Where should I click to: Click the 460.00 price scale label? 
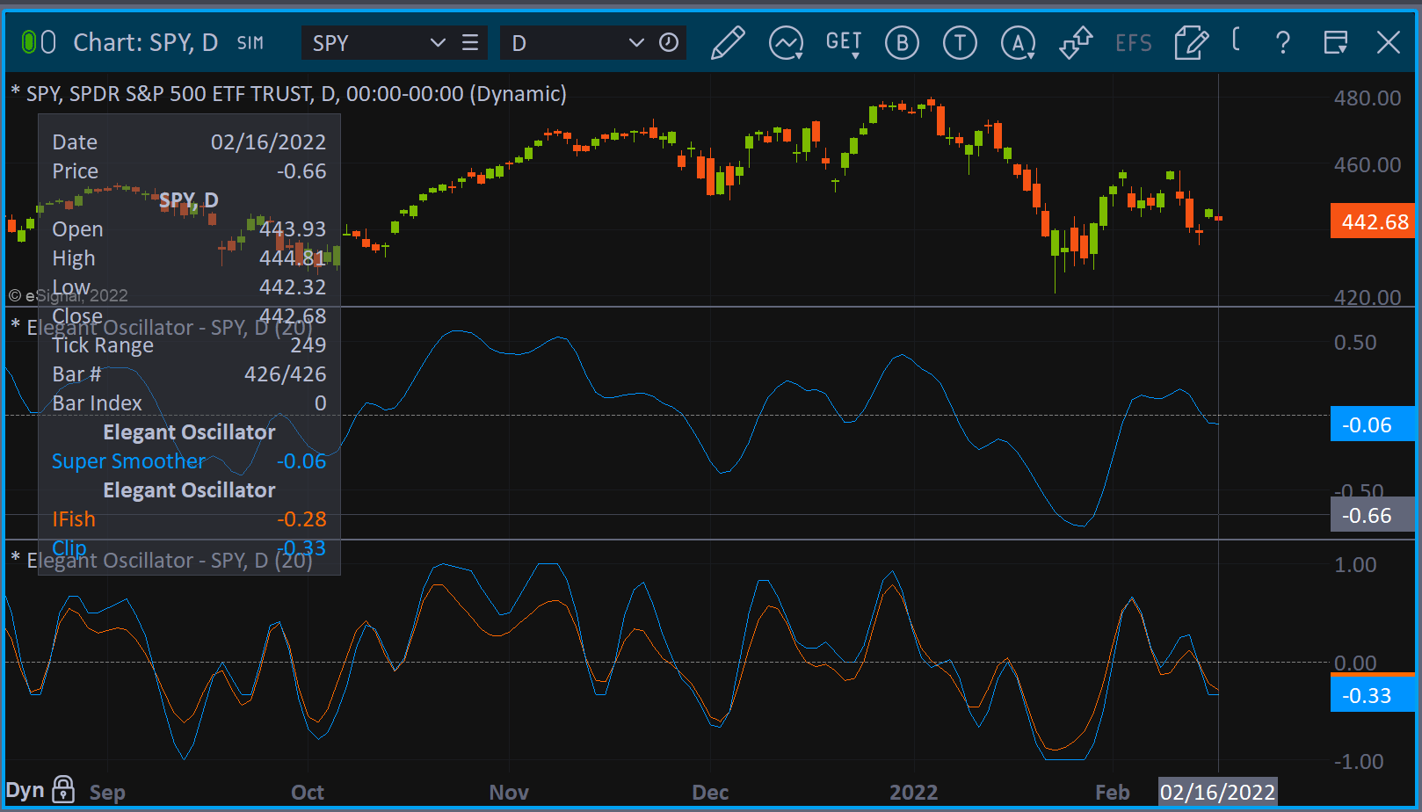point(1368,164)
